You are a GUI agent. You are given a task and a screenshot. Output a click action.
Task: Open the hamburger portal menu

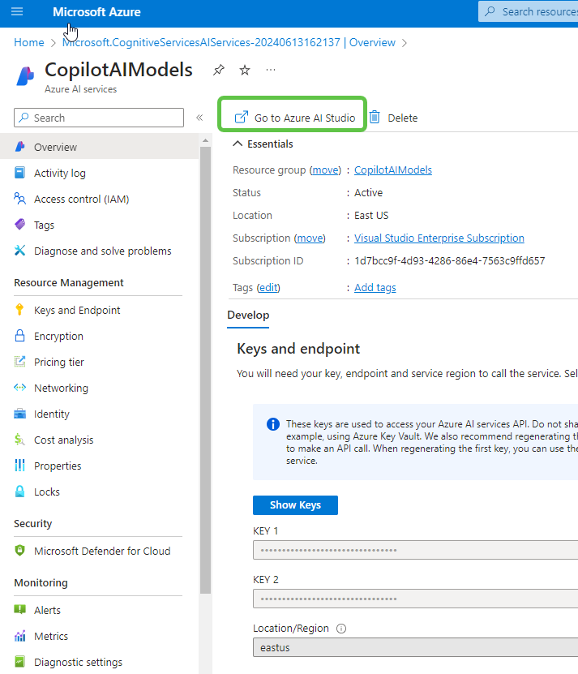(17, 12)
